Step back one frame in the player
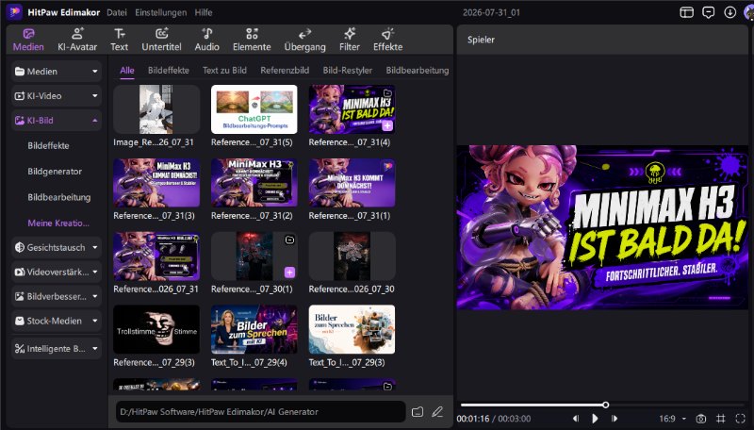The image size is (754, 430). click(x=576, y=419)
